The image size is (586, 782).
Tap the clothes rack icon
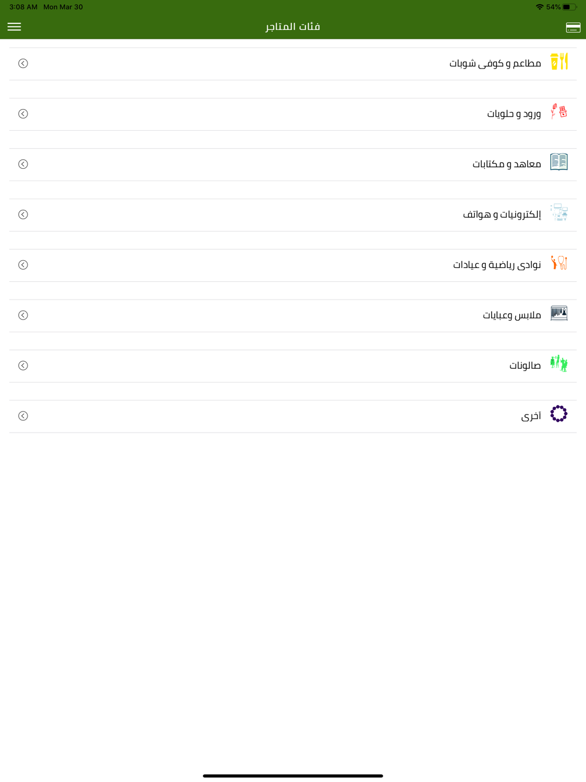pos(559,314)
